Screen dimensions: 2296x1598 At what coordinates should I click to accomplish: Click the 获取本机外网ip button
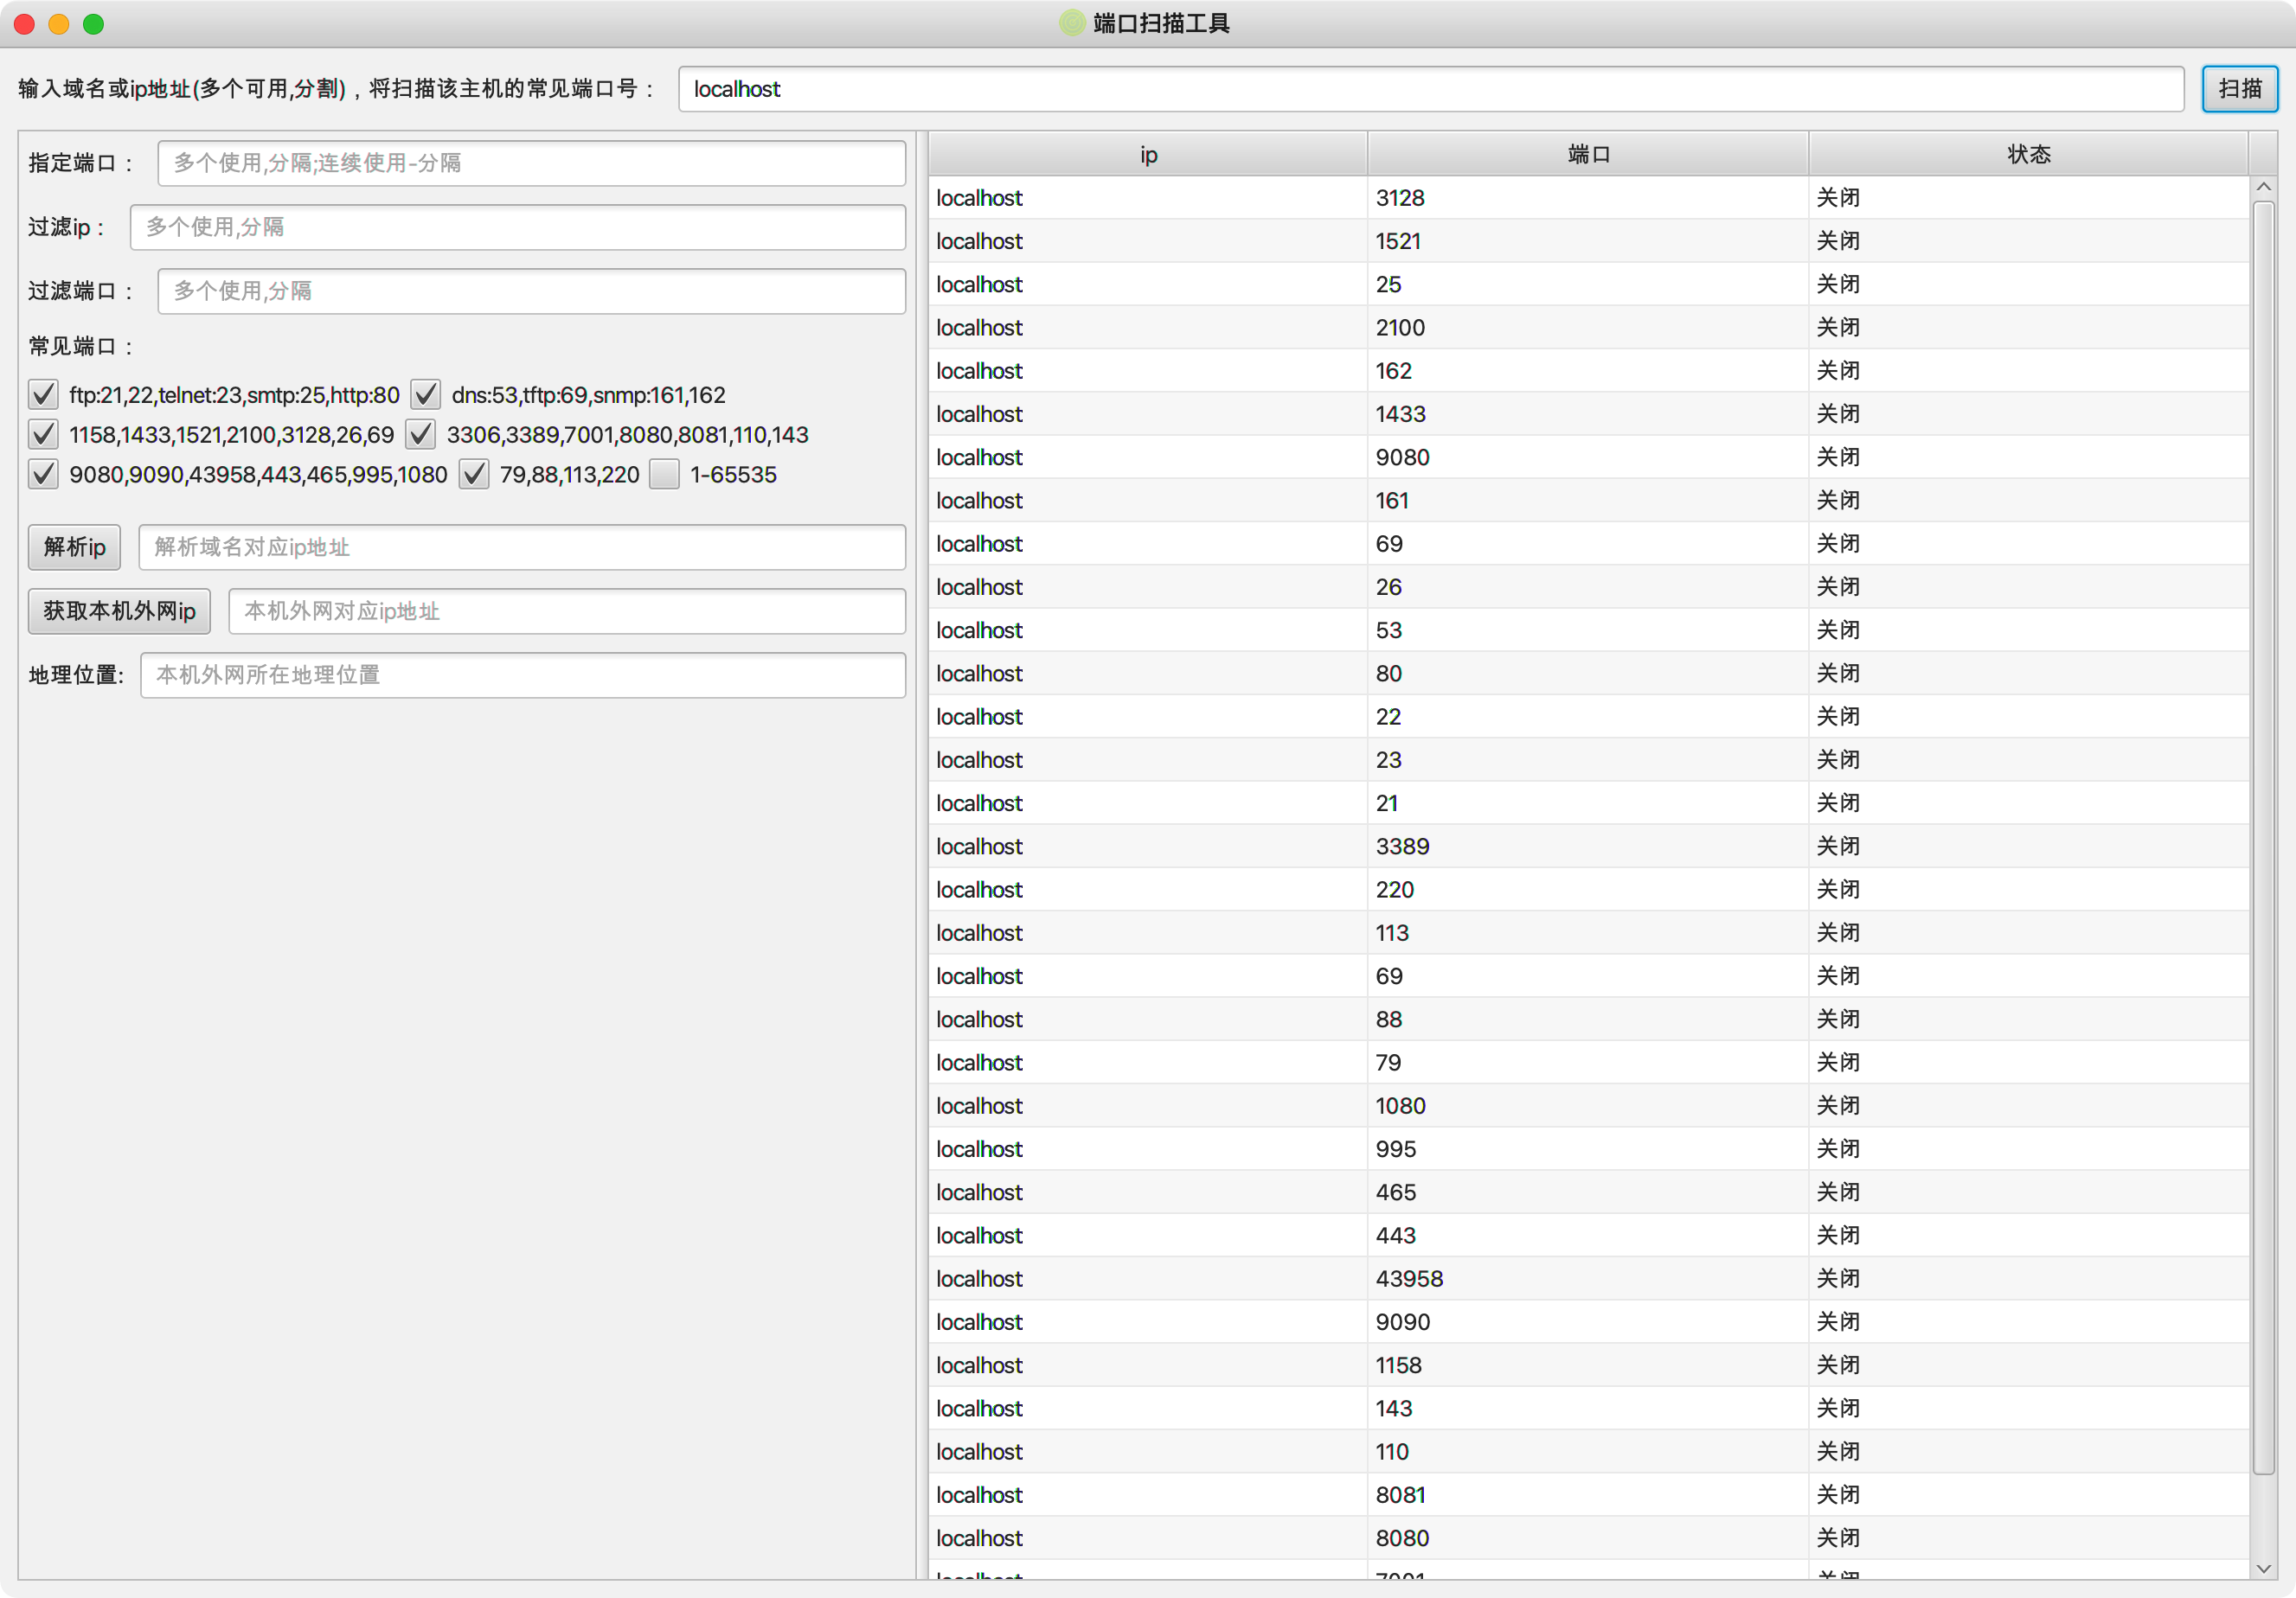119,610
